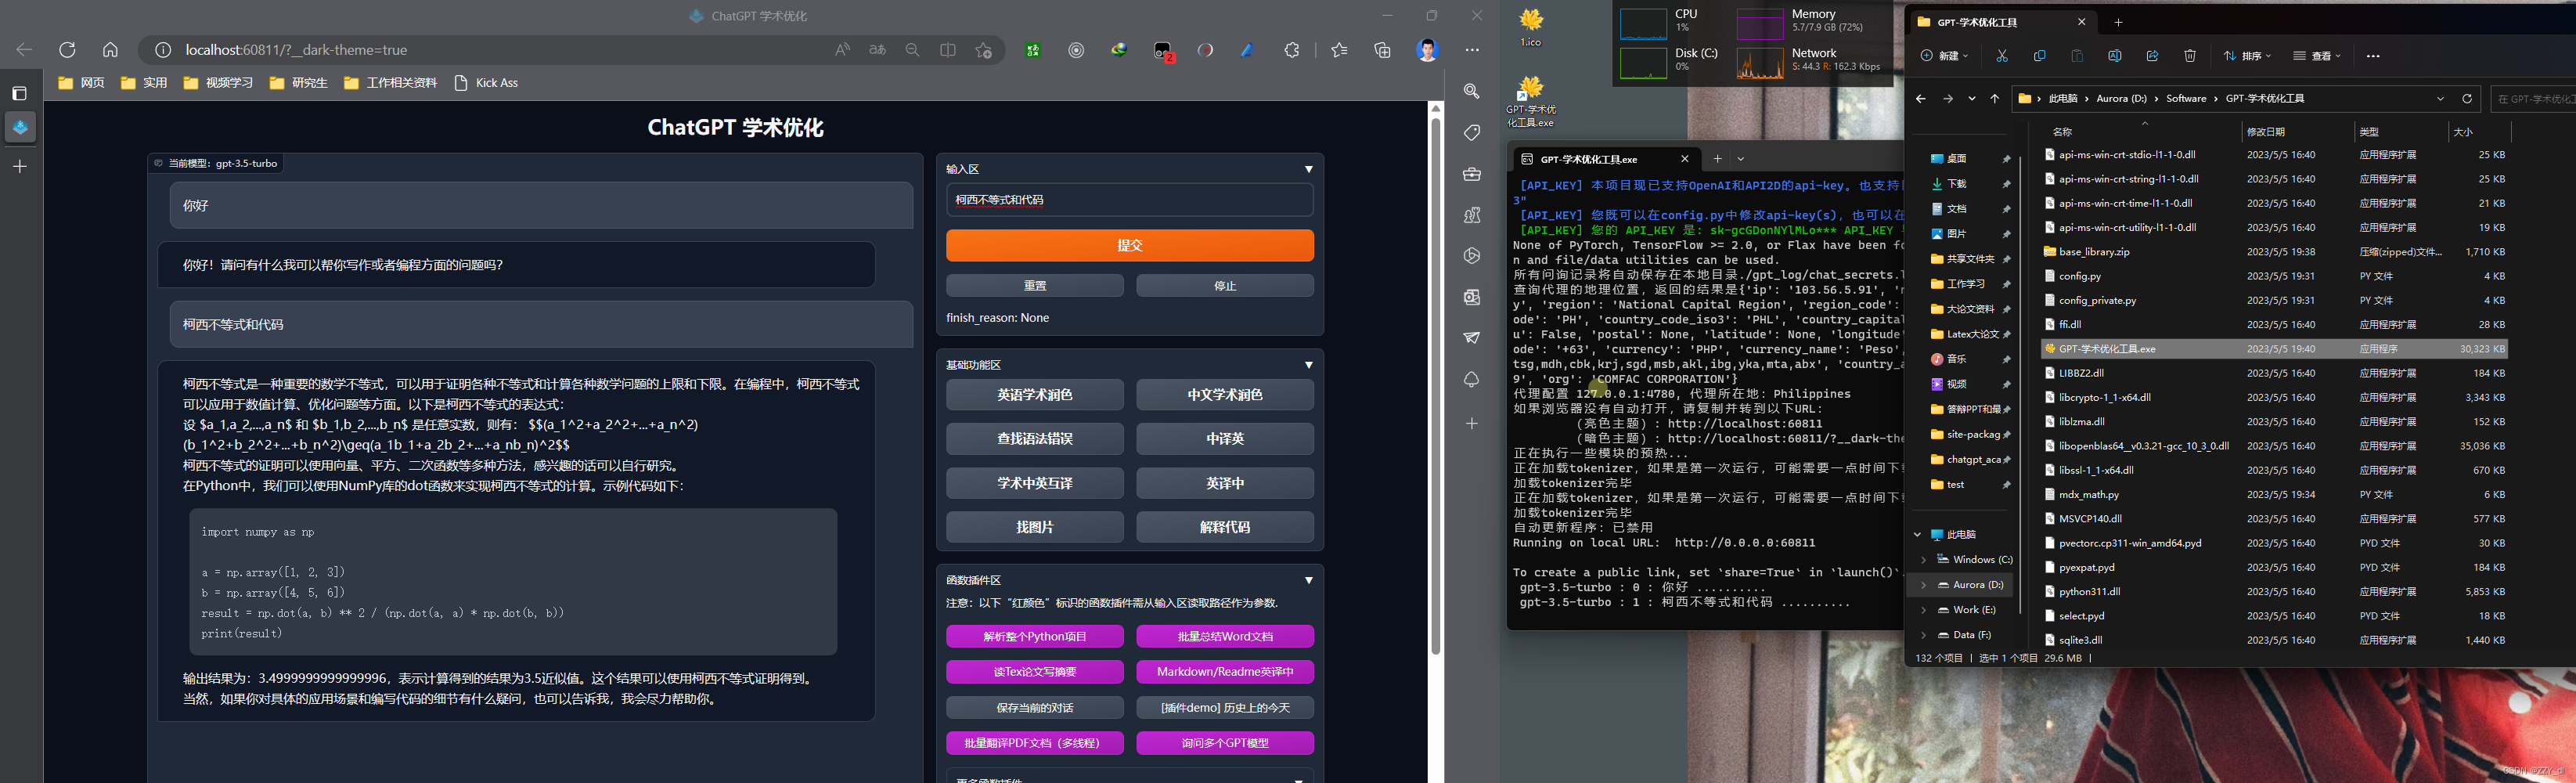The image size is (2576, 783).
Task: Add page to favorites star icon
Action: coord(983,50)
